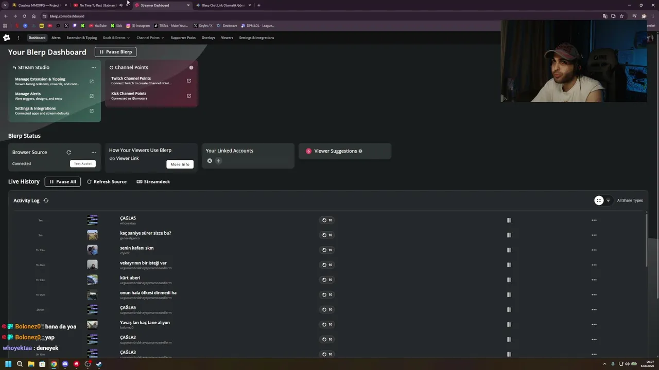This screenshot has height=370, width=659.
Task: Open the Streamdeck link
Action: pyautogui.click(x=153, y=181)
